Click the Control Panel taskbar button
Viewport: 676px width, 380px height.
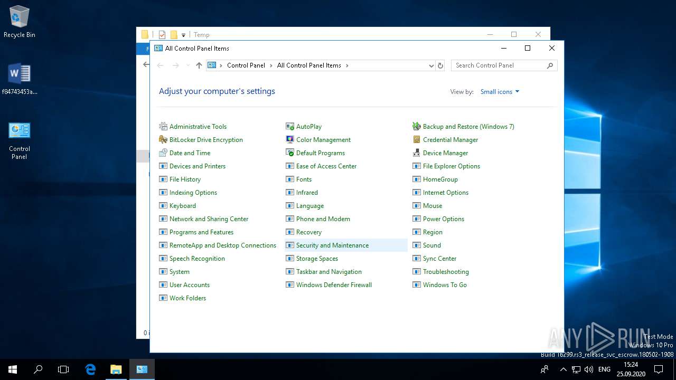coord(142,369)
